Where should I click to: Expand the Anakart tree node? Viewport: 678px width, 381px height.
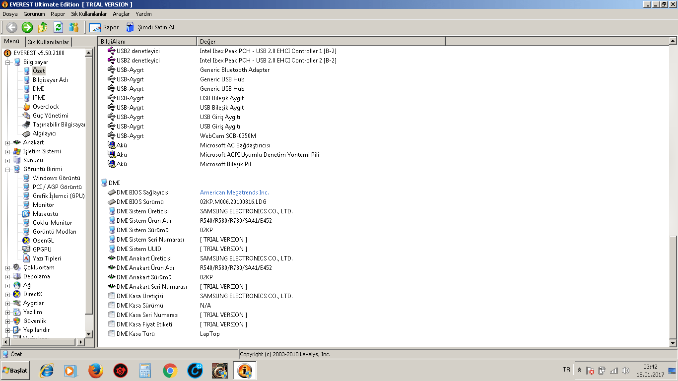(8, 143)
